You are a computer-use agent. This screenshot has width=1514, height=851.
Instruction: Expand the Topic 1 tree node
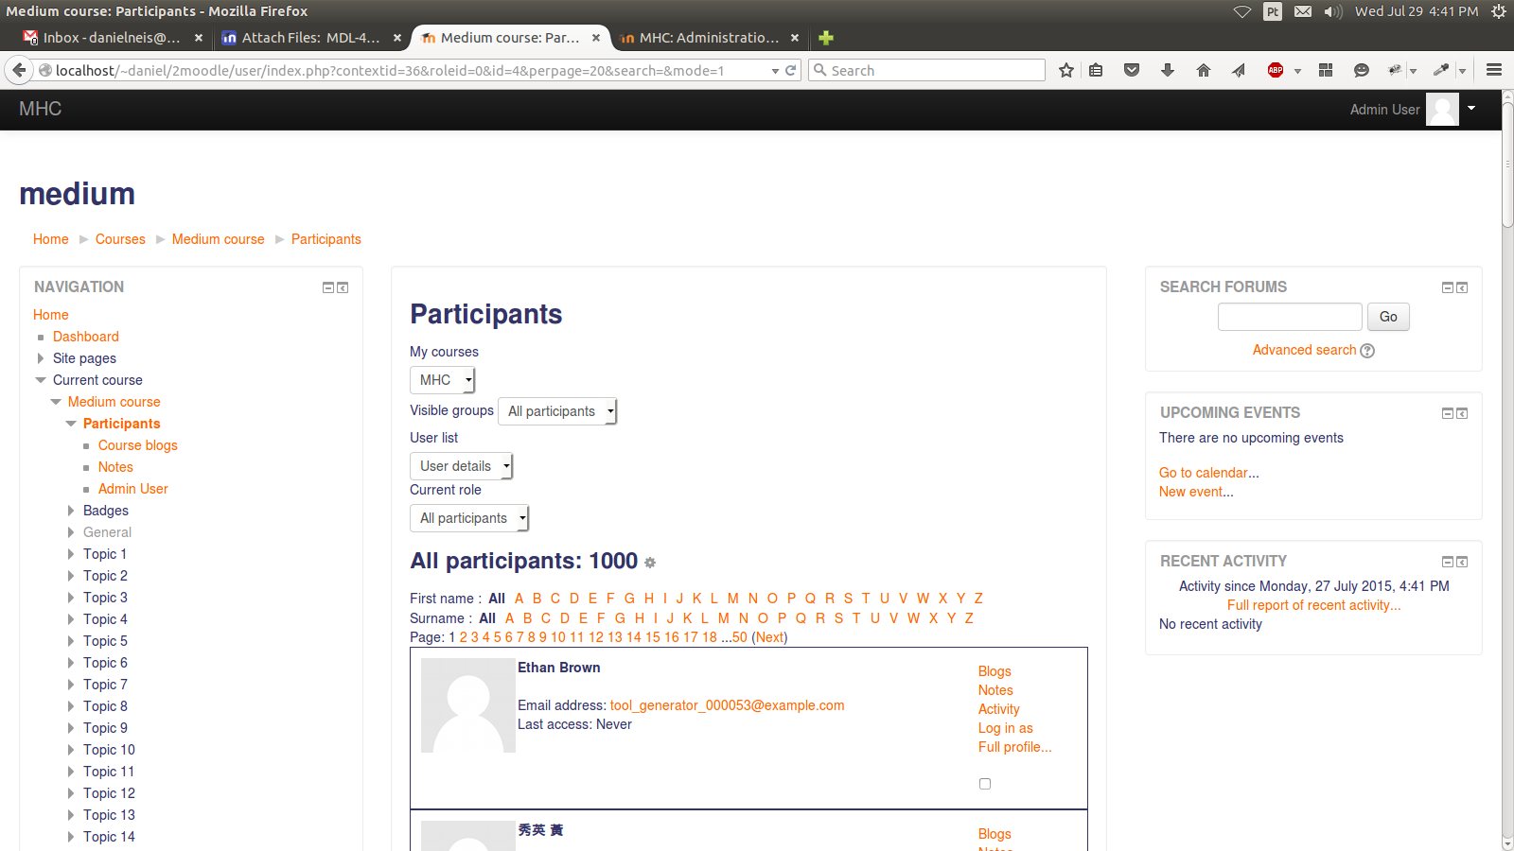71,554
